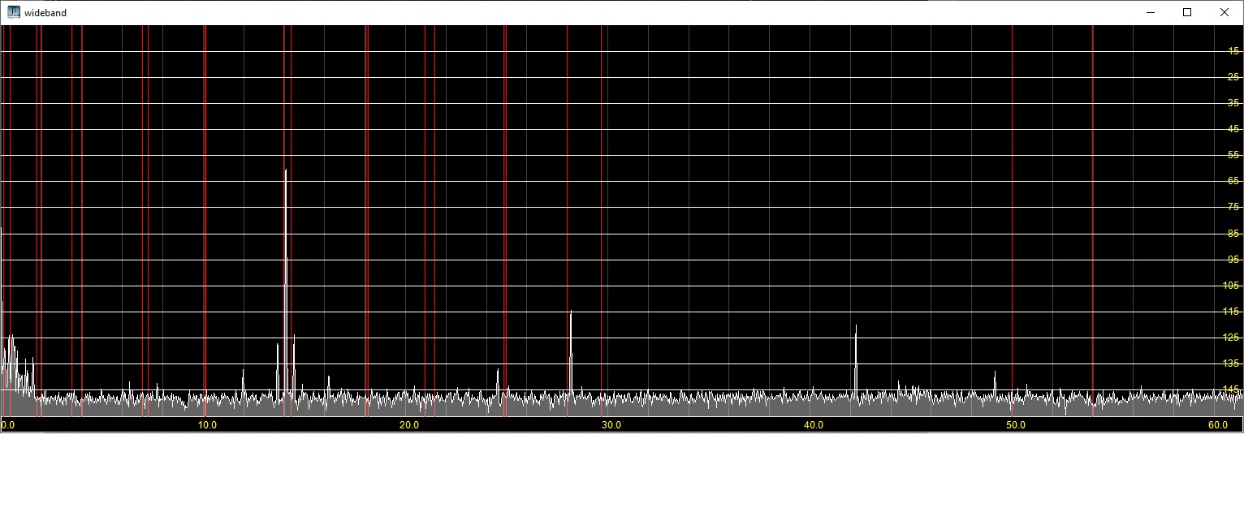
Task: Click the wideband title bar text
Action: tap(45, 13)
